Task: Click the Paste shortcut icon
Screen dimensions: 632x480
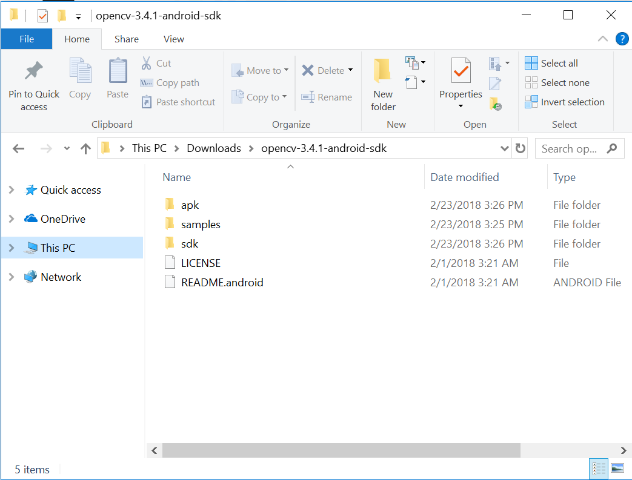Action: point(146,102)
